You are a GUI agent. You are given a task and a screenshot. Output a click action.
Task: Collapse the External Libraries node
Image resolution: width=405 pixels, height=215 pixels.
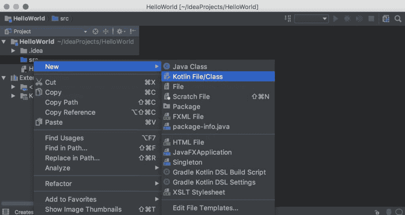click(x=4, y=78)
